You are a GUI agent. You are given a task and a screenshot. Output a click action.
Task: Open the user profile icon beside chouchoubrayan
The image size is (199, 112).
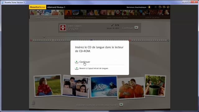point(149,7)
